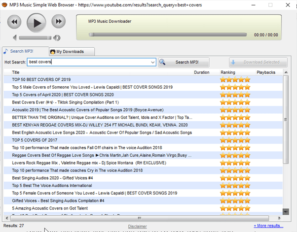The width and height of the screenshot is (297, 232).
Task: Select the "Best English Acoustic Love Songs 2020" row
Action: [x=143, y=133]
